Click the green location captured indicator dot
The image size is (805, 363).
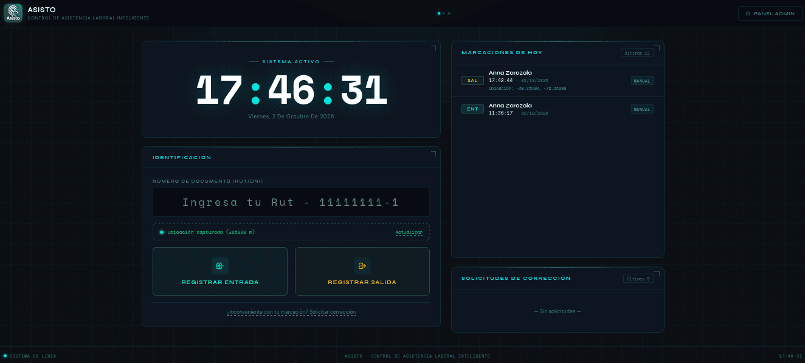[162, 232]
